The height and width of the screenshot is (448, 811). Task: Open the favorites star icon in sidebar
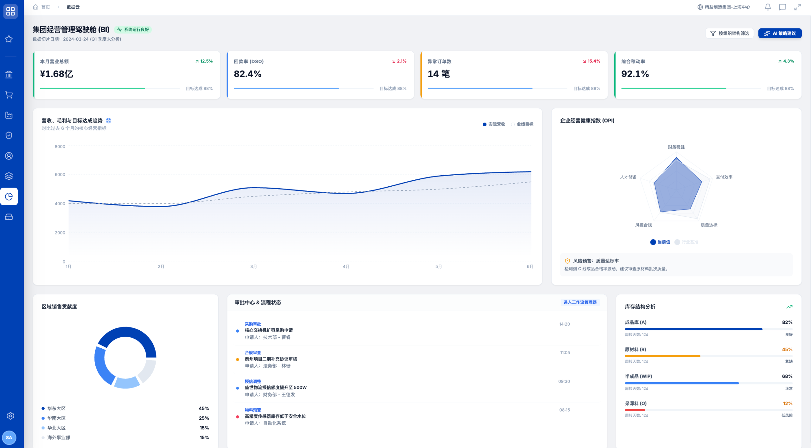coord(9,39)
